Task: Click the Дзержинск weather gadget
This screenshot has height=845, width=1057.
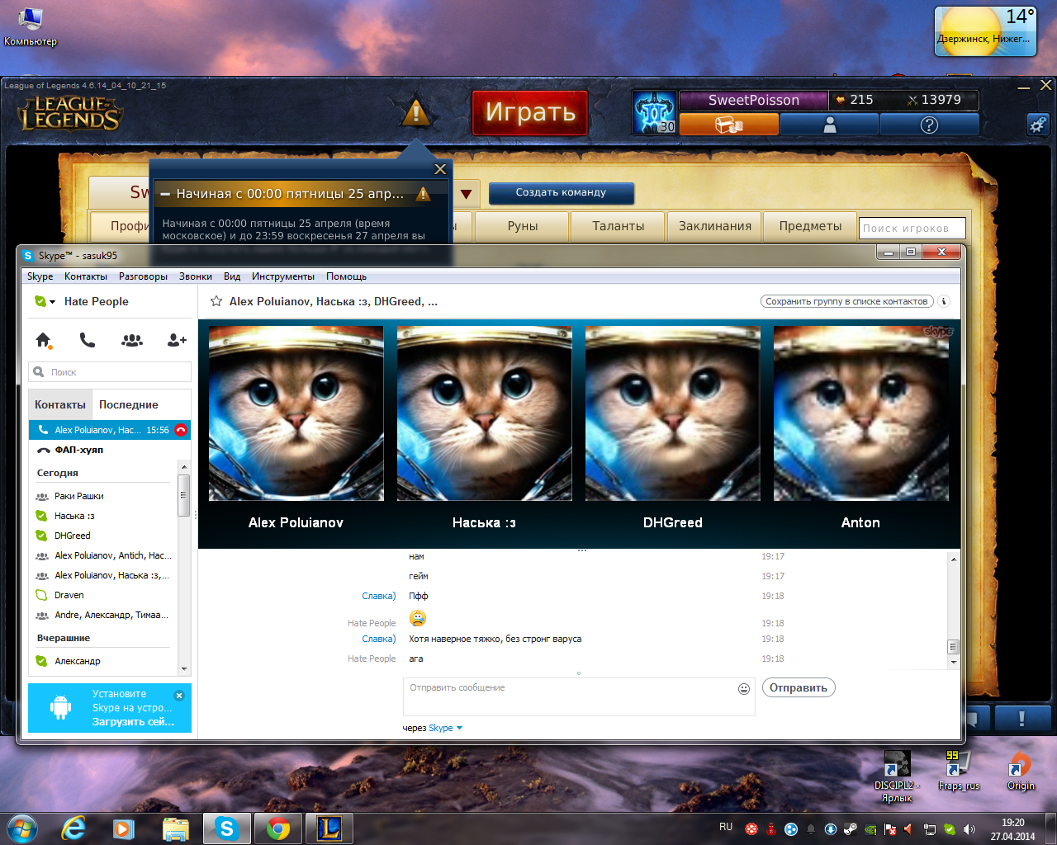Action: click(x=985, y=31)
